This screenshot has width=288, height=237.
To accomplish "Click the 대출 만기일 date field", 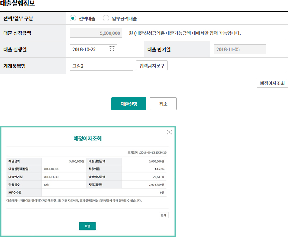I will (x=240, y=49).
